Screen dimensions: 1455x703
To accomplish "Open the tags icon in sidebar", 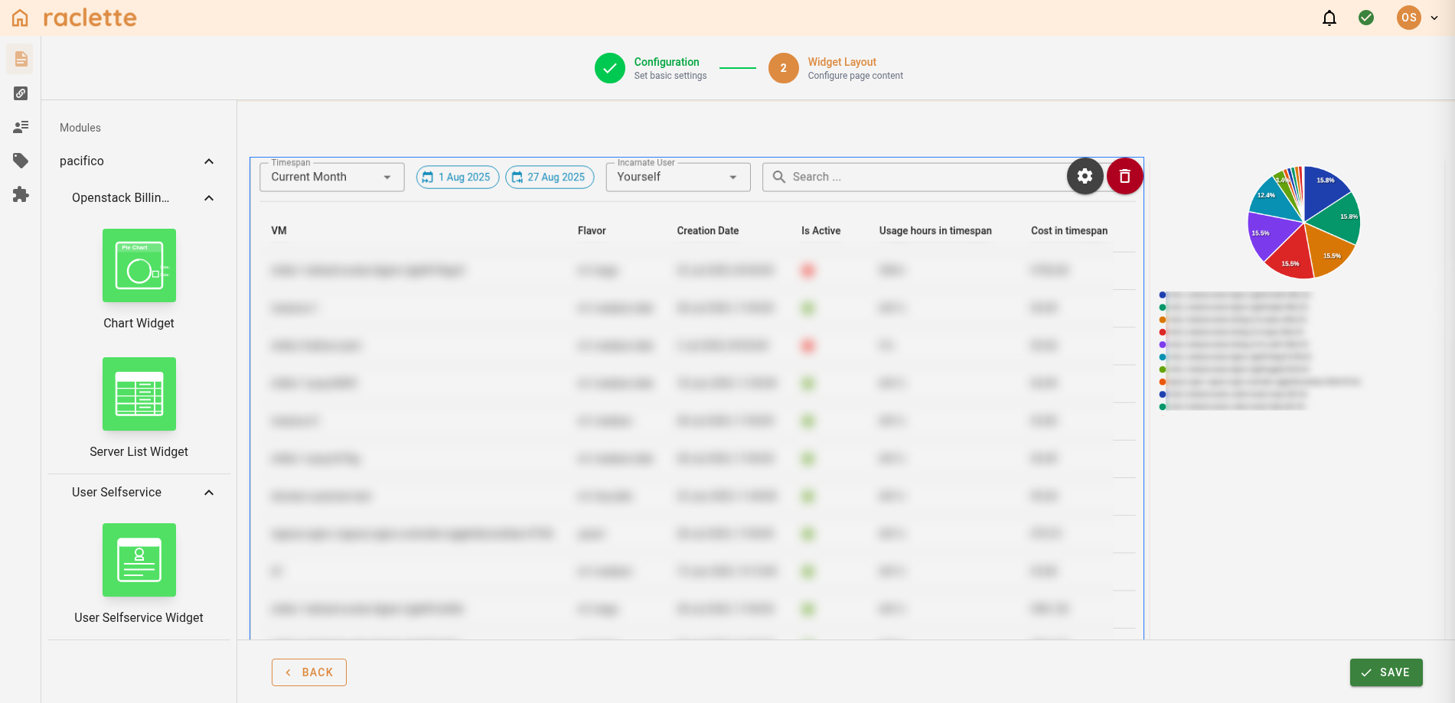I will [x=21, y=161].
